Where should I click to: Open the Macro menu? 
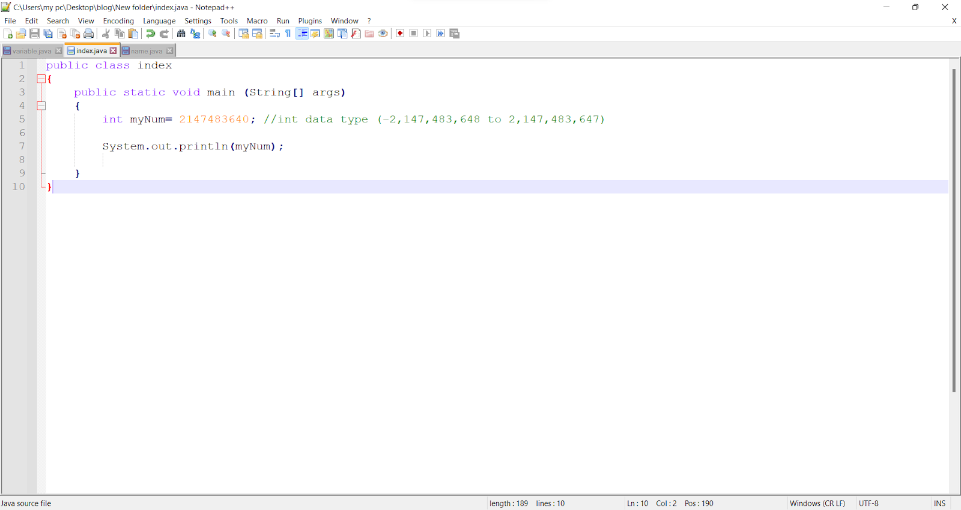(x=257, y=20)
